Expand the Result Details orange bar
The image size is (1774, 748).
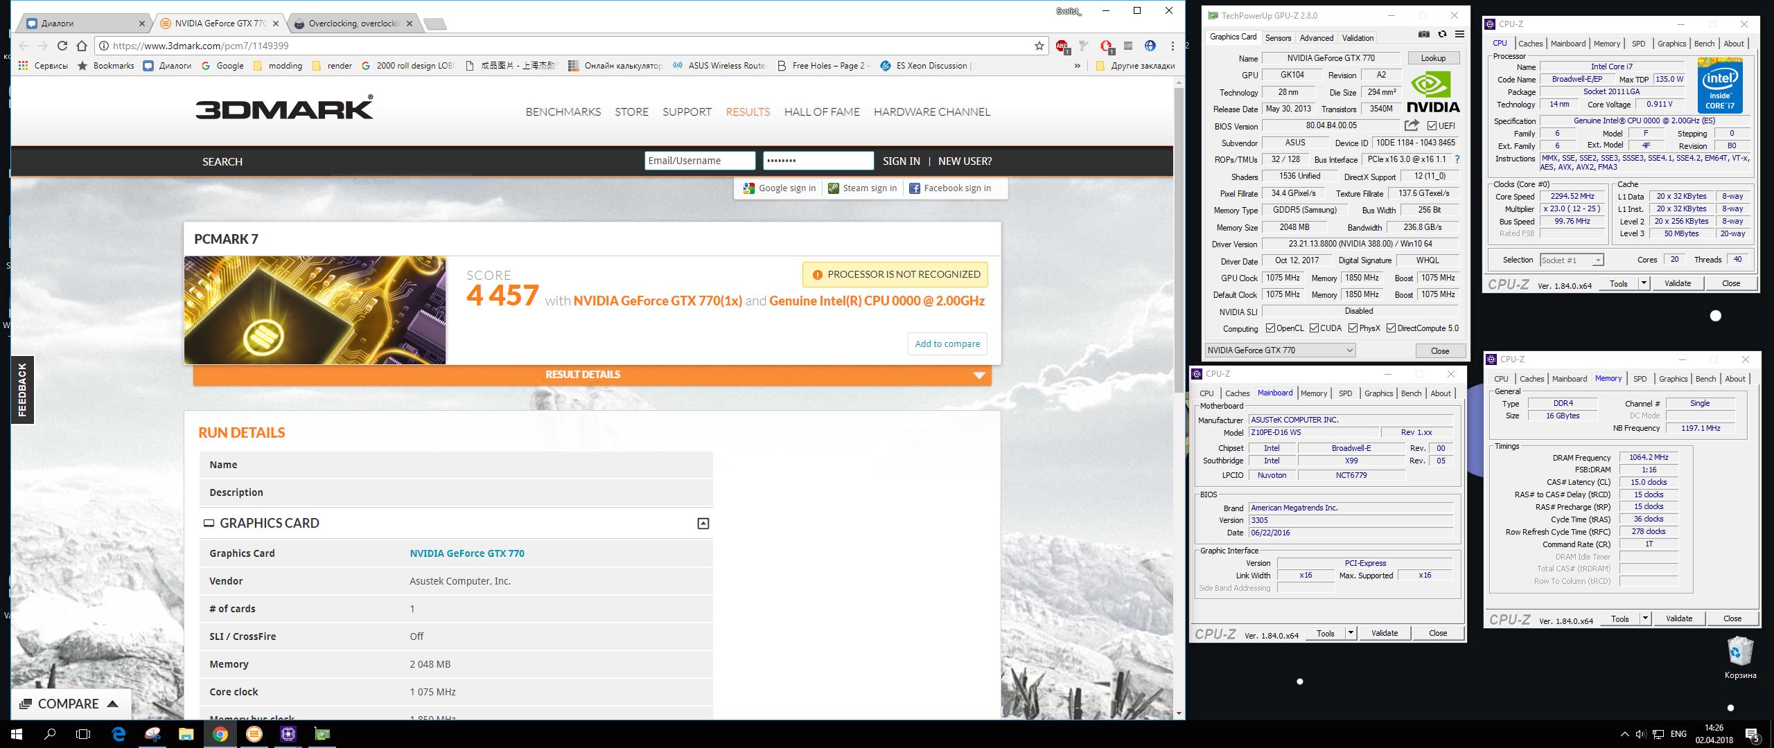[592, 375]
